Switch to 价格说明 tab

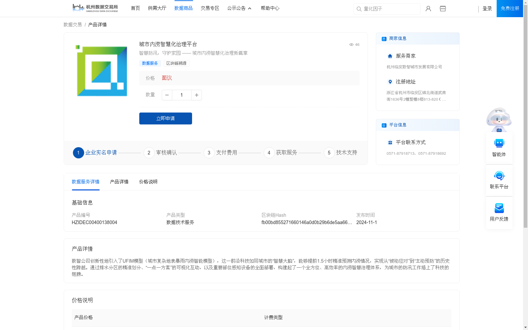(148, 182)
